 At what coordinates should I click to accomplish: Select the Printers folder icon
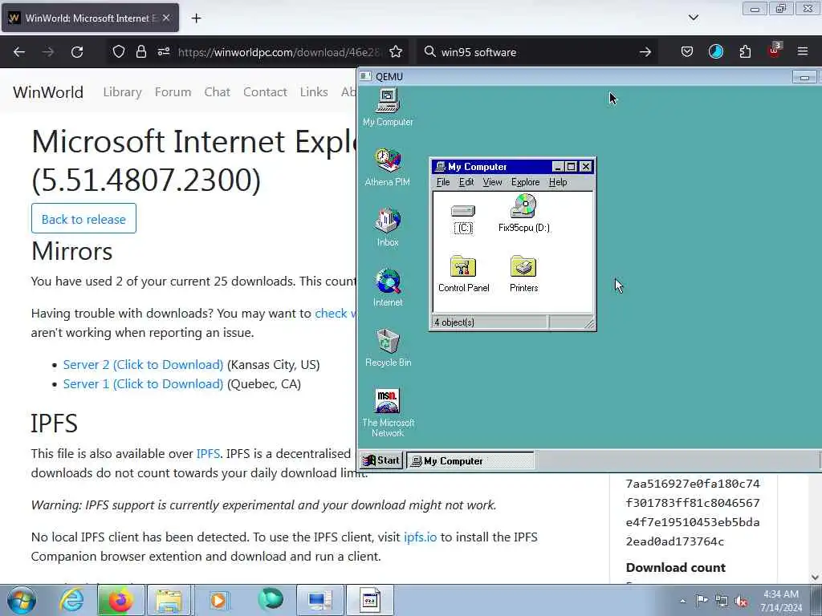coord(523,274)
